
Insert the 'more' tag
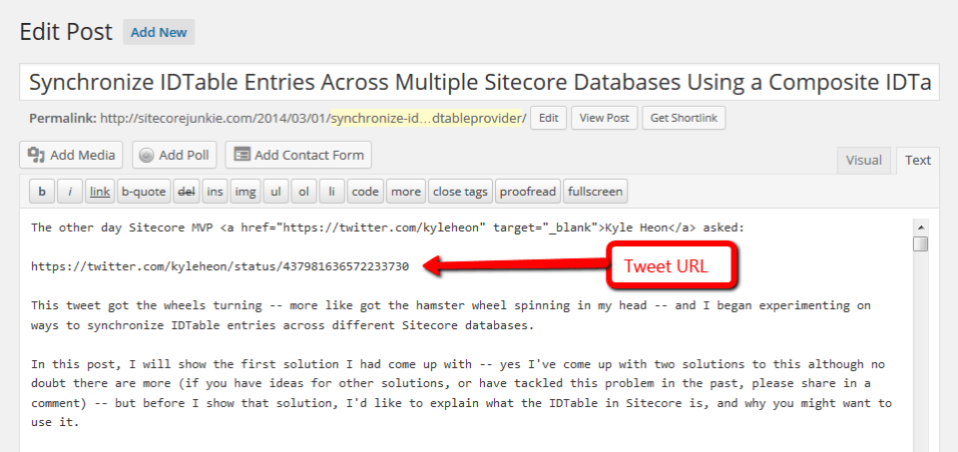(405, 191)
